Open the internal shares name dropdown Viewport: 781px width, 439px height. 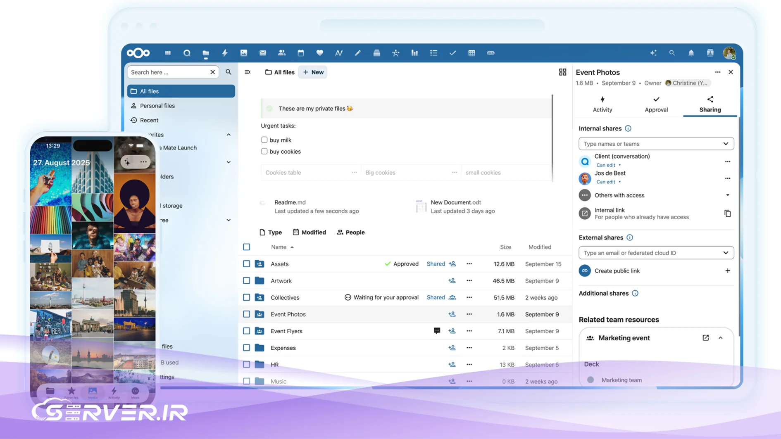[656, 144]
